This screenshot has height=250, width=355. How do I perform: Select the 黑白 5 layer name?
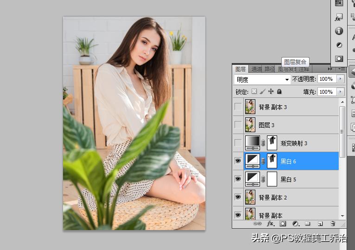click(x=288, y=179)
